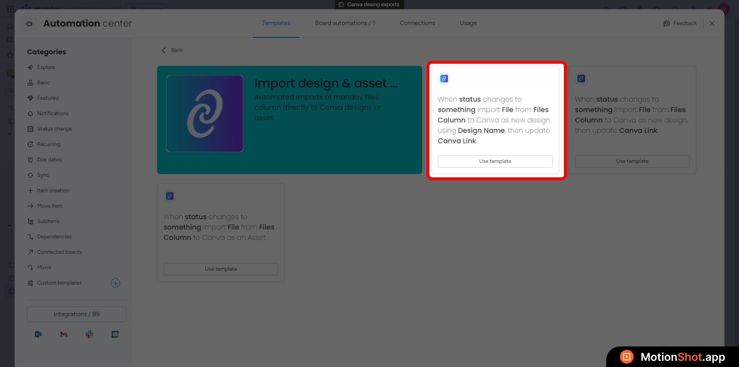Open the Recurring category

click(49, 144)
